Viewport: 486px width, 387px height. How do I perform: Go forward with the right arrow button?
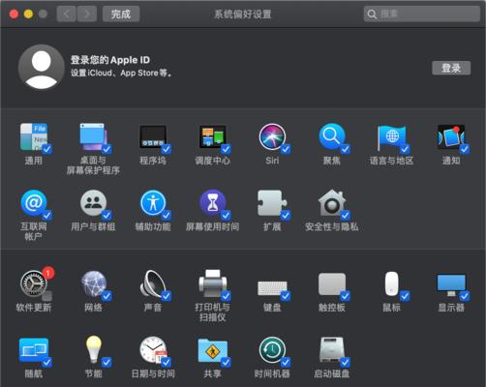pos(87,15)
